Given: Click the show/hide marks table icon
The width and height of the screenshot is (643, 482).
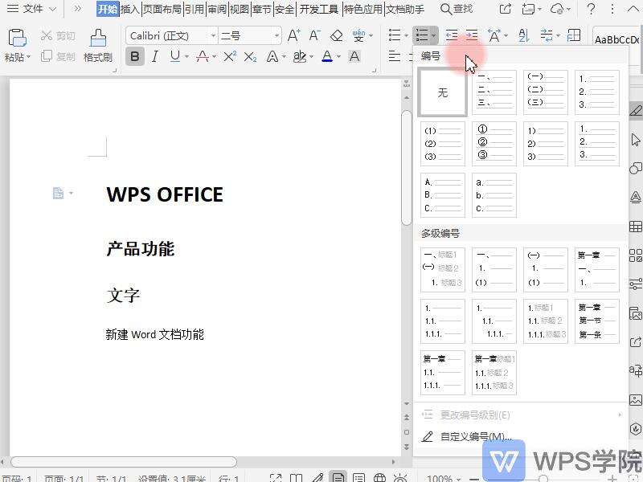Looking at the screenshot, I should click(573, 35).
